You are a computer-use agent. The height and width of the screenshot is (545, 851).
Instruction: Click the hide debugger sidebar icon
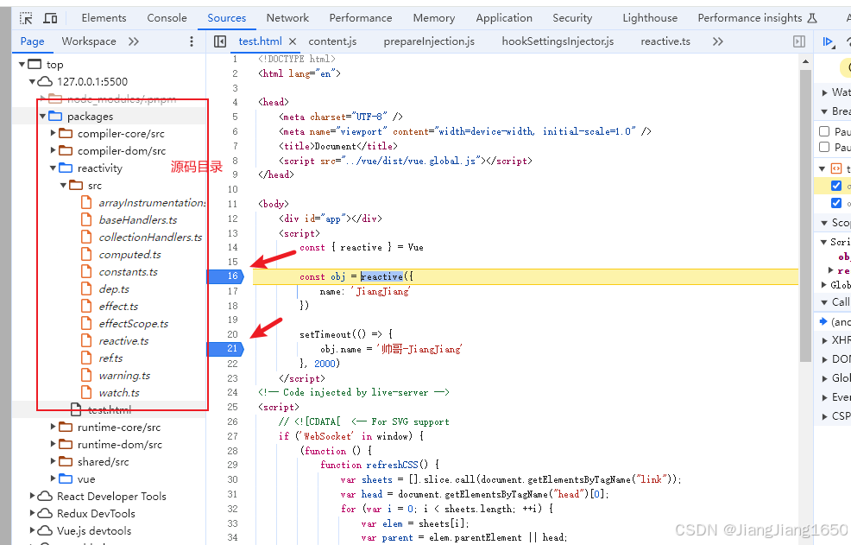point(799,41)
